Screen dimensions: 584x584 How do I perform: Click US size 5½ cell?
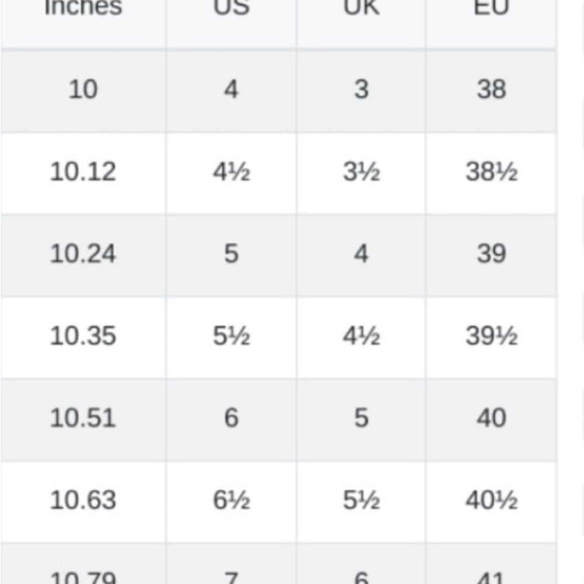pyautogui.click(x=231, y=336)
